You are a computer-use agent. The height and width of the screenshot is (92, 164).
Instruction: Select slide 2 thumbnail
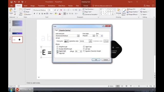pyautogui.click(x=17, y=32)
